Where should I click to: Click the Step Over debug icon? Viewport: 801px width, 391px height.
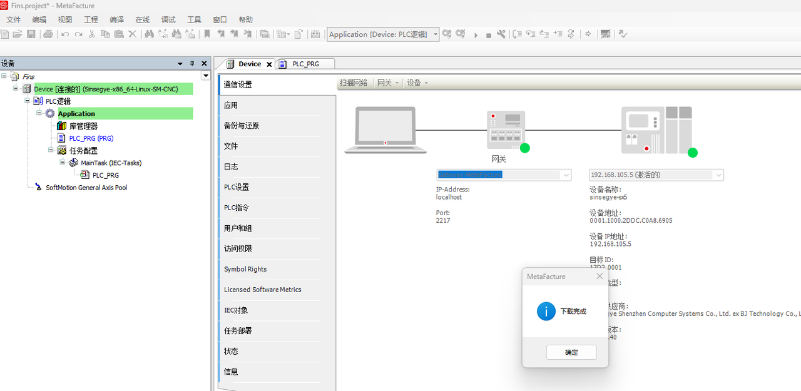coord(517,34)
